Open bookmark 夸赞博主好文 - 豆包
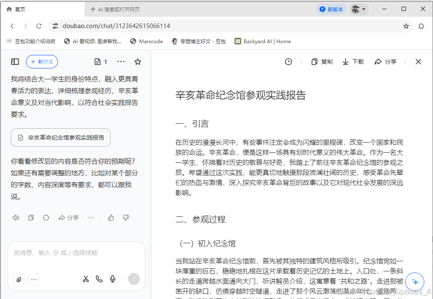433x299 pixels. click(198, 41)
